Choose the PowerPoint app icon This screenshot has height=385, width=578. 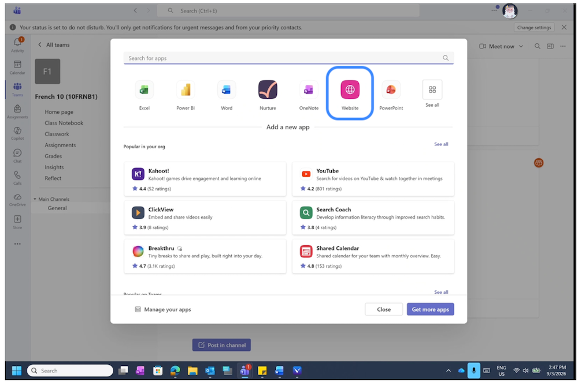coord(391,89)
